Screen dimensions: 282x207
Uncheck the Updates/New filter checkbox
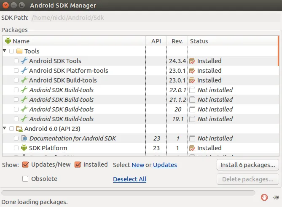coord(25,165)
